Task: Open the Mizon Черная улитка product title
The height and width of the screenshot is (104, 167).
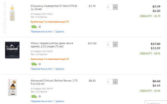Action: (52, 45)
